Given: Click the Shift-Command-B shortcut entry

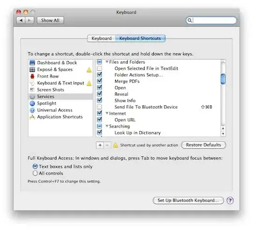Looking at the screenshot, I should coord(207,107).
